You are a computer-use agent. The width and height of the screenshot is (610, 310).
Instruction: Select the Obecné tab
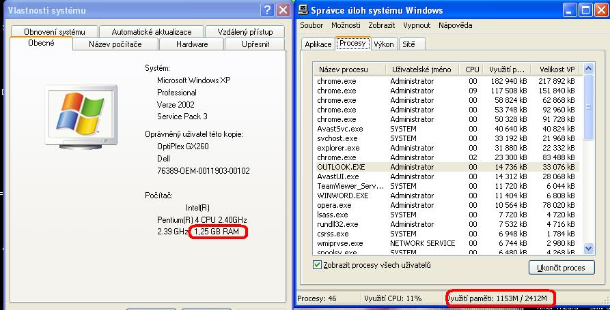(x=41, y=44)
